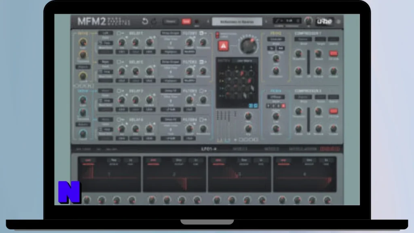Open the Filter 1 type dropdown at top
414x233 pixels.
coord(171,33)
